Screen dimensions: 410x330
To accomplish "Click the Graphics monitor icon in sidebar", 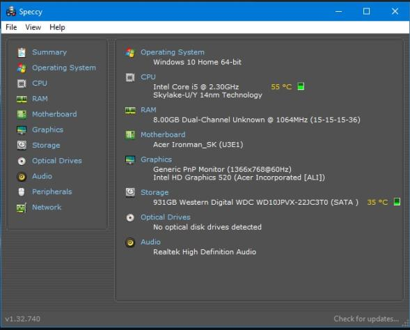I will (22, 130).
